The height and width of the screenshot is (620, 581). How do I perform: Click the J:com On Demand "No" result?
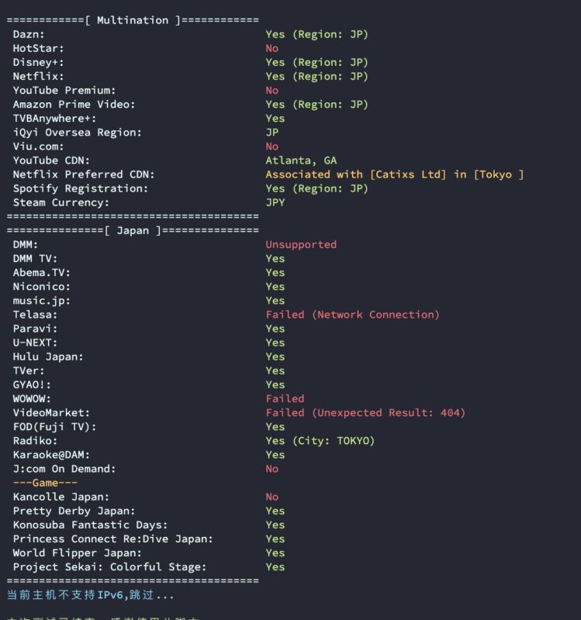tap(272, 469)
